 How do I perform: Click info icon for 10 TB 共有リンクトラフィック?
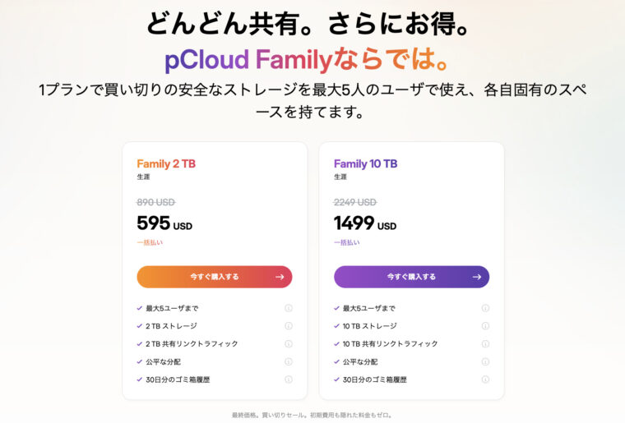(485, 344)
